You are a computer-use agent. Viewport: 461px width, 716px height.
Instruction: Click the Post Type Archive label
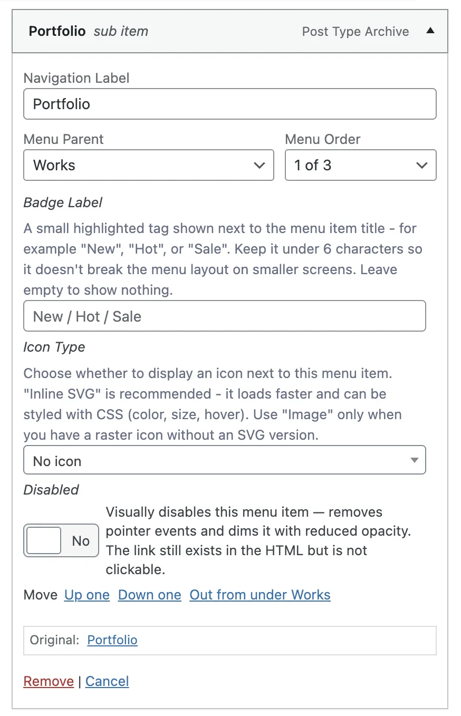click(x=356, y=32)
